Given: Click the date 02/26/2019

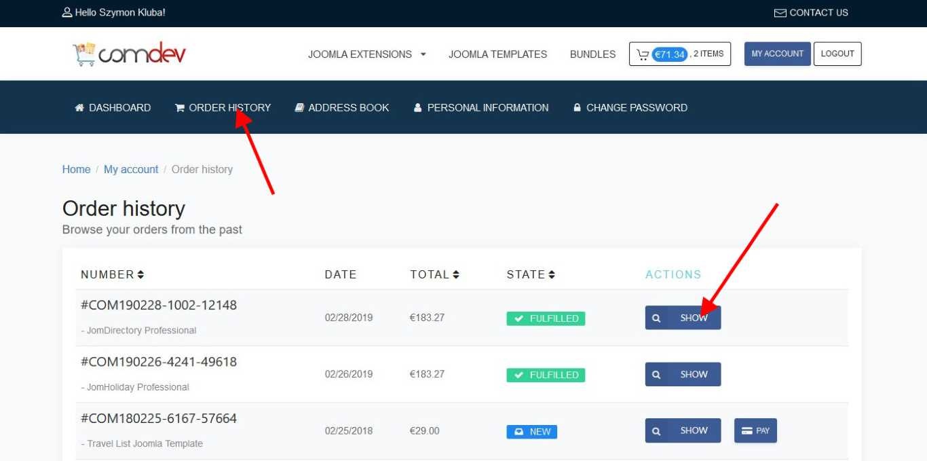Looking at the screenshot, I should (349, 374).
